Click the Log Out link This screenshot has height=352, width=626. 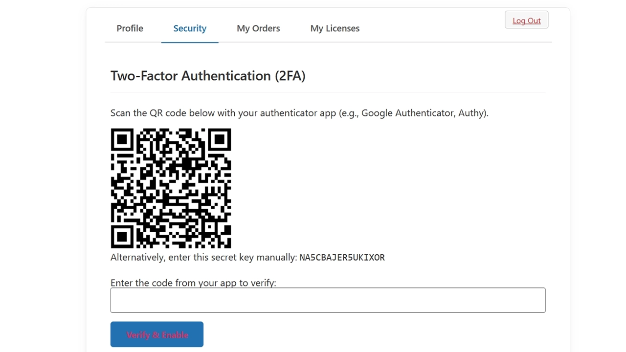pyautogui.click(x=526, y=21)
